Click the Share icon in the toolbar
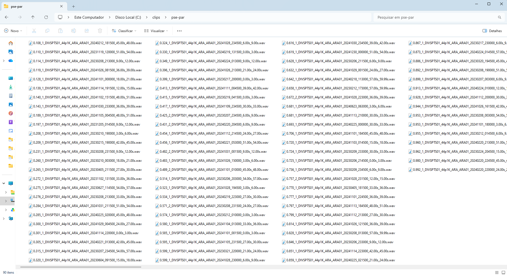Image resolution: width=507 pixels, height=275 pixels. click(x=87, y=31)
